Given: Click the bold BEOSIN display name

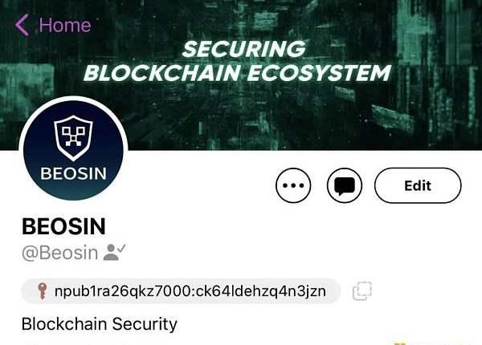Looking at the screenshot, I should point(63,226).
